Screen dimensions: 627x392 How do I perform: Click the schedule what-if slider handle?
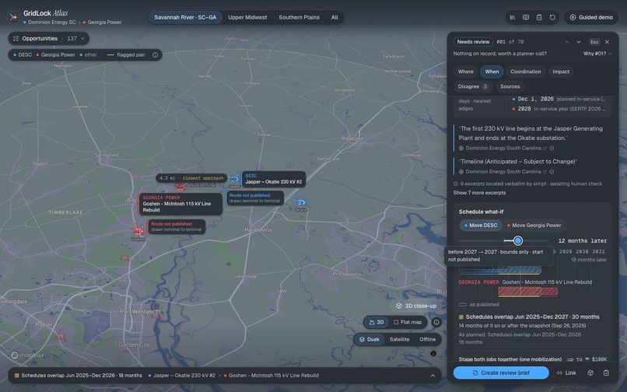coord(518,240)
